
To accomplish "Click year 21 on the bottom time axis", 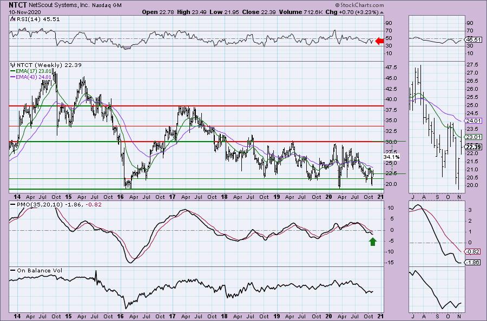I will 380,316.
